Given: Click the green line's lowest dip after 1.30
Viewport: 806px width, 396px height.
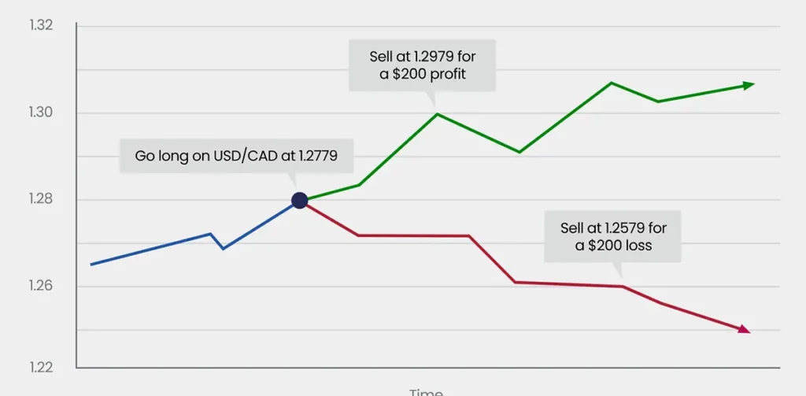Looking at the screenshot, I should tap(519, 152).
